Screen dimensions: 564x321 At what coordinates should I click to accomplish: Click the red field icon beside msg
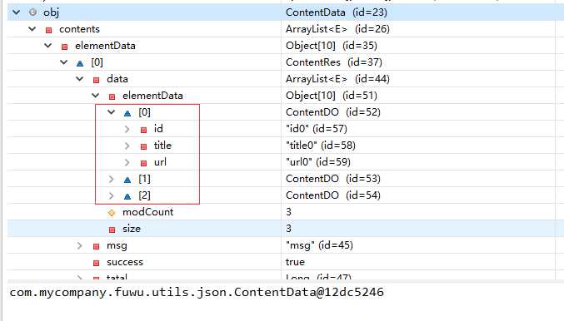point(96,246)
